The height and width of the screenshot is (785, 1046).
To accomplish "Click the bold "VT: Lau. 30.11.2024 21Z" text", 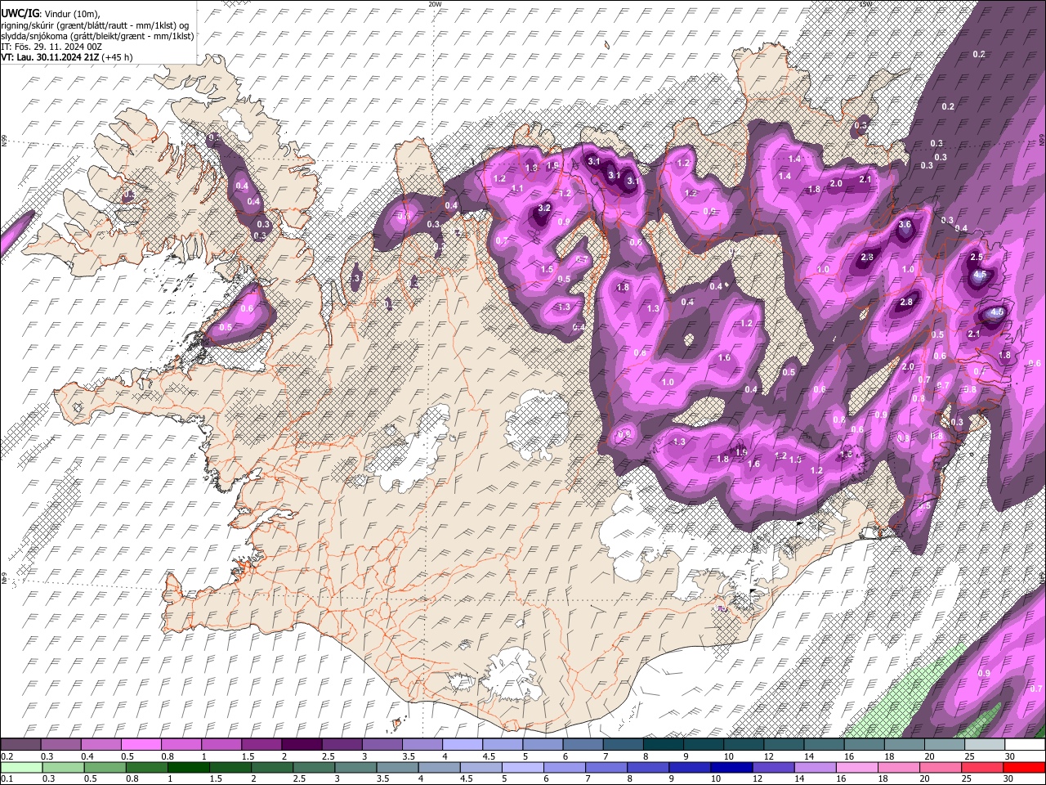I will pyautogui.click(x=50, y=57).
